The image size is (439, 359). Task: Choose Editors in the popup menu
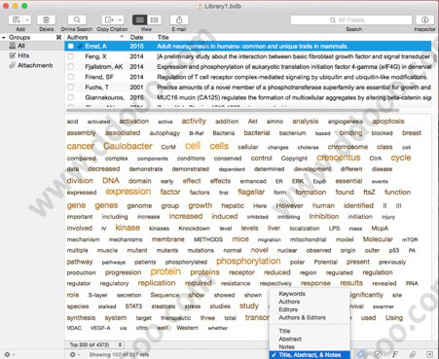tap(288, 309)
